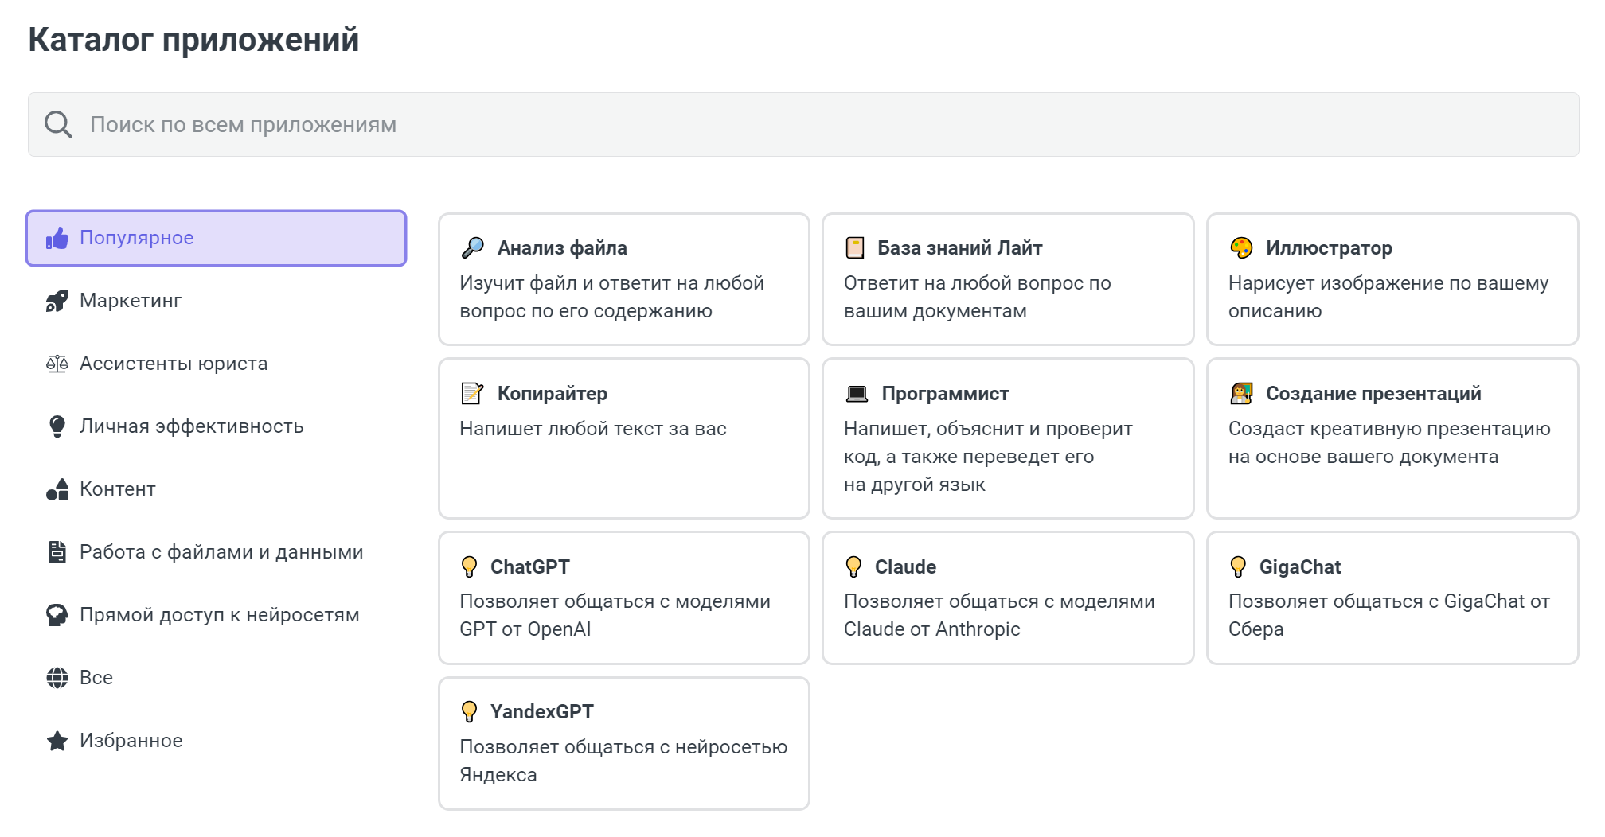1605x837 pixels.
Task: Click the globe icon beside Все
Action: click(x=57, y=678)
